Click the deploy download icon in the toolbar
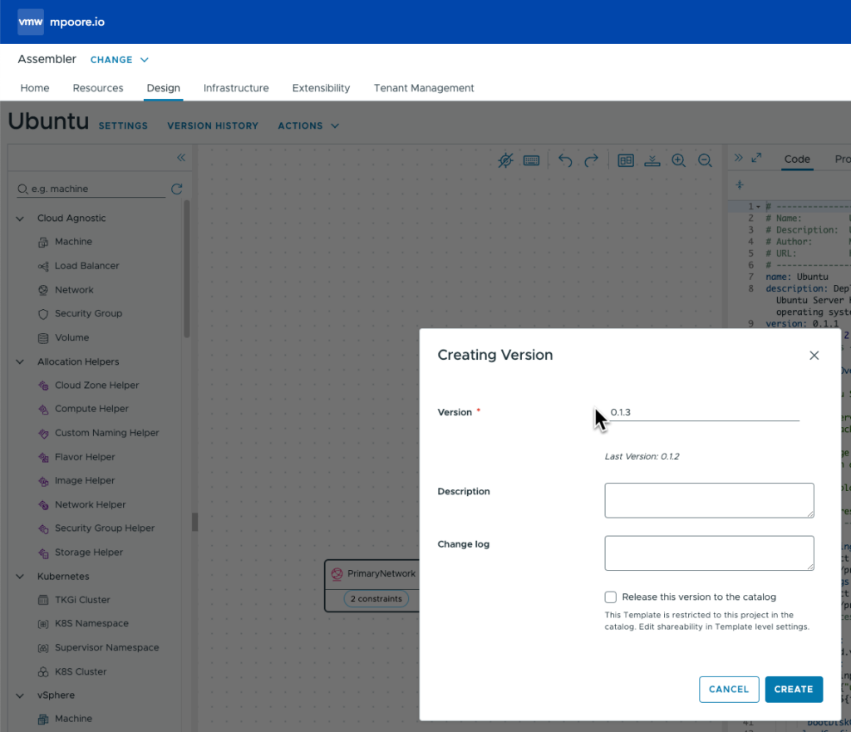The image size is (851, 732). (x=652, y=160)
